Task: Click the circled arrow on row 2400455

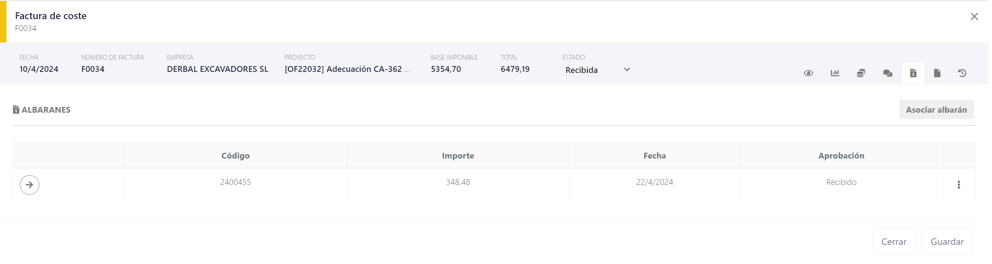Action: [30, 185]
